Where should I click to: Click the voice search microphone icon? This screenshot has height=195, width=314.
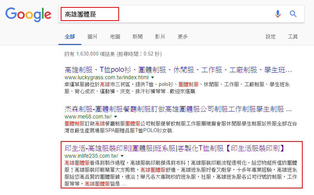click(x=277, y=14)
